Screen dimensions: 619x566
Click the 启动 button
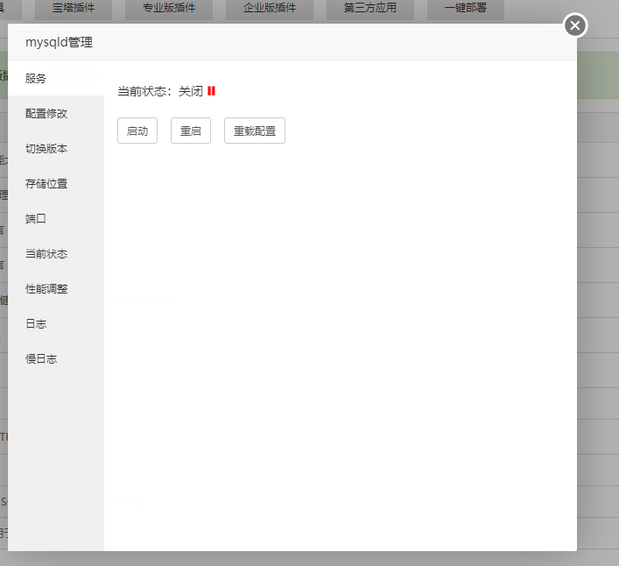[x=137, y=131]
